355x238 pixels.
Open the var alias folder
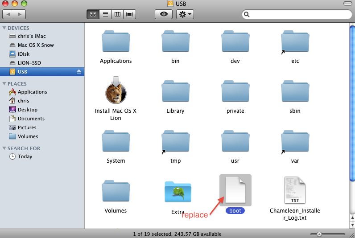[x=295, y=141]
